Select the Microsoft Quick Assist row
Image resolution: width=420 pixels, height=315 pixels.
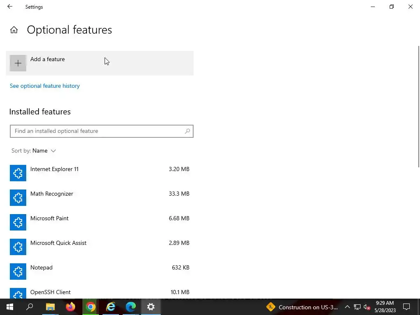[100, 247]
